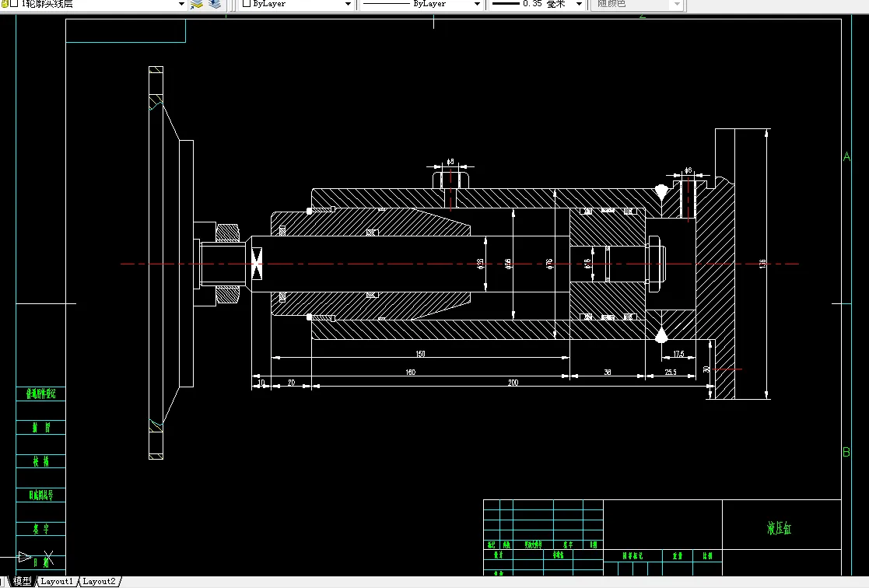The image size is (869, 588).
Task: Select the φ6 dimension near right flange
Action: (x=688, y=170)
